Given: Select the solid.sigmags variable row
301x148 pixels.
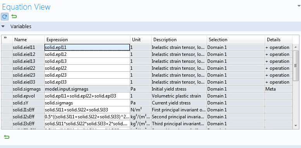Looking at the screenshot, I should [147, 89].
